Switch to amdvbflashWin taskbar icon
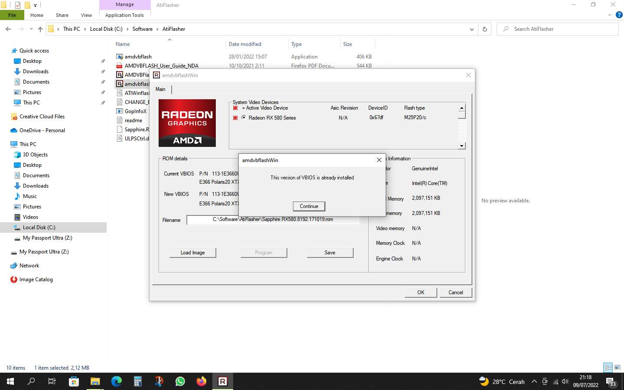This screenshot has height=390, width=624. (223, 381)
